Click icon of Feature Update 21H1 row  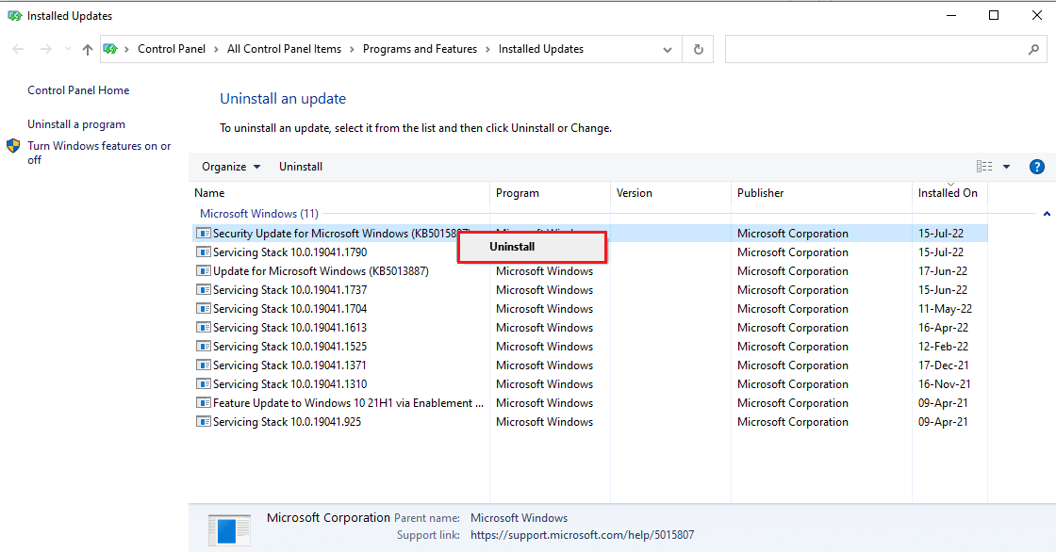pyautogui.click(x=203, y=403)
